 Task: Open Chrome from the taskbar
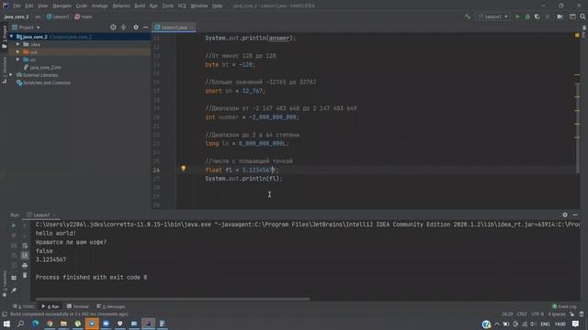coord(50,324)
